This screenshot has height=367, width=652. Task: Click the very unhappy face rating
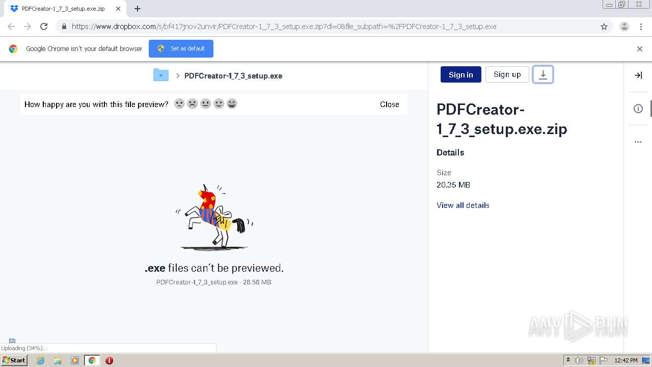coord(179,104)
